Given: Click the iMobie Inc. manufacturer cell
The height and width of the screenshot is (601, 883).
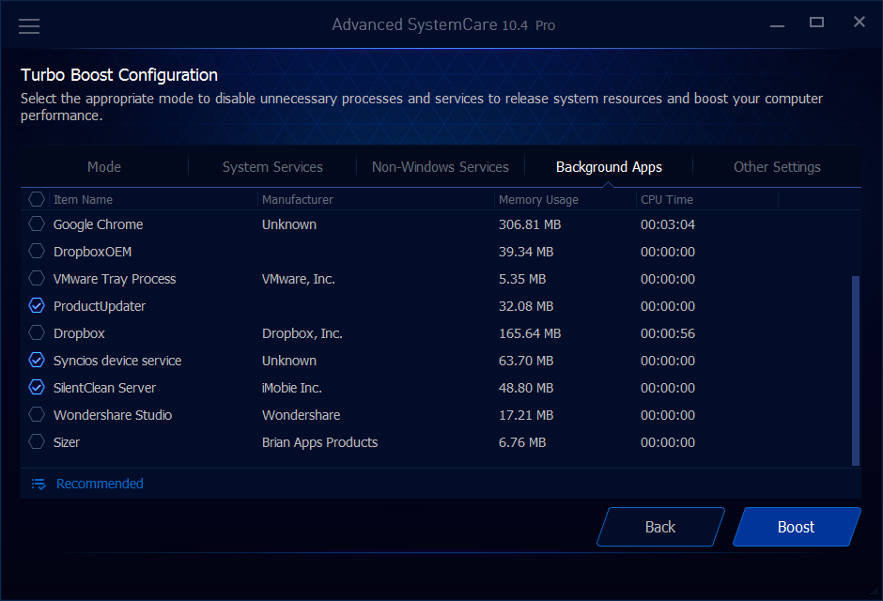Looking at the screenshot, I should coord(292,388).
